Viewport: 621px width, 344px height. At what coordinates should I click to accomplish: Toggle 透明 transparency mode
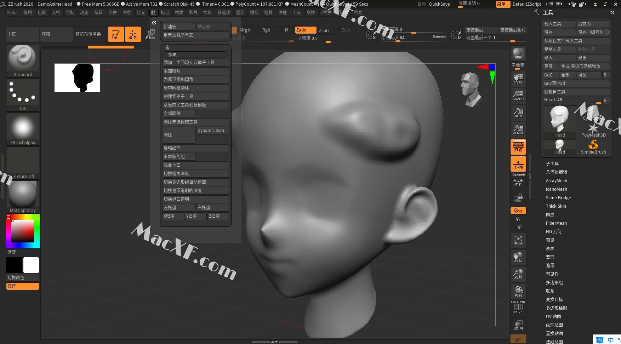tap(518, 325)
